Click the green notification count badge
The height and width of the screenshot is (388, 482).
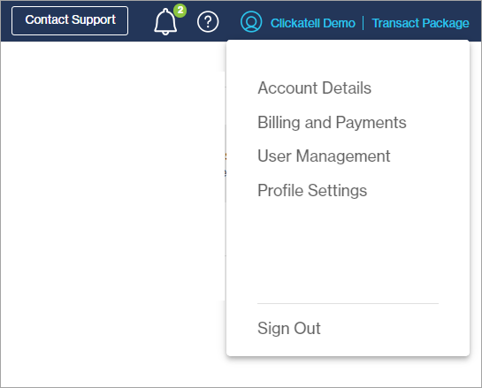[x=180, y=11]
